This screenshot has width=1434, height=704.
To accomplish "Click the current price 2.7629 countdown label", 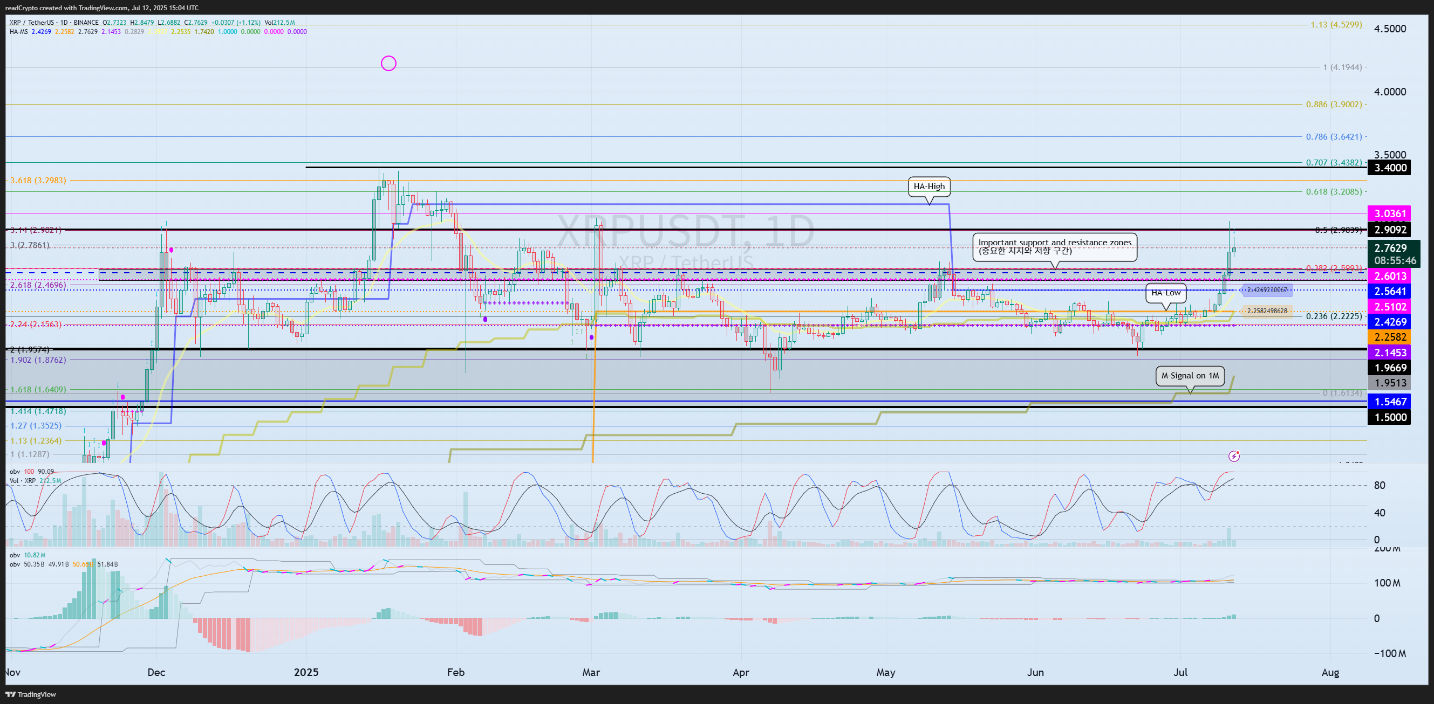I will click(1395, 254).
